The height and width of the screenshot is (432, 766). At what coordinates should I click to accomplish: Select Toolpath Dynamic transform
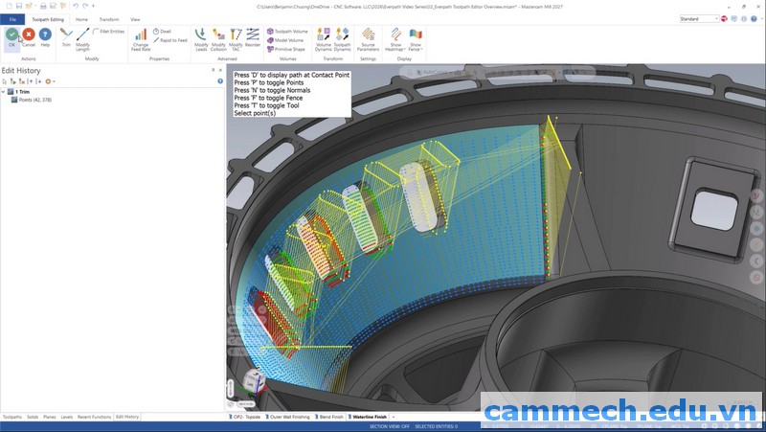[x=343, y=39]
